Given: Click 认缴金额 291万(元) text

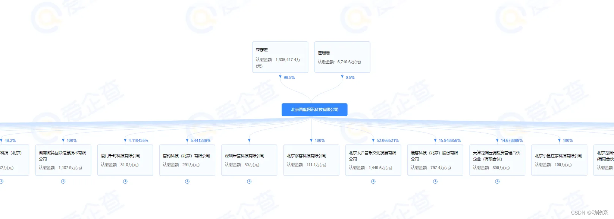Looking at the screenshot, I should [x=181, y=165].
